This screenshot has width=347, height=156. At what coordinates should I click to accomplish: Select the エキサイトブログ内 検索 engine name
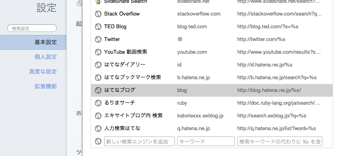click(134, 115)
